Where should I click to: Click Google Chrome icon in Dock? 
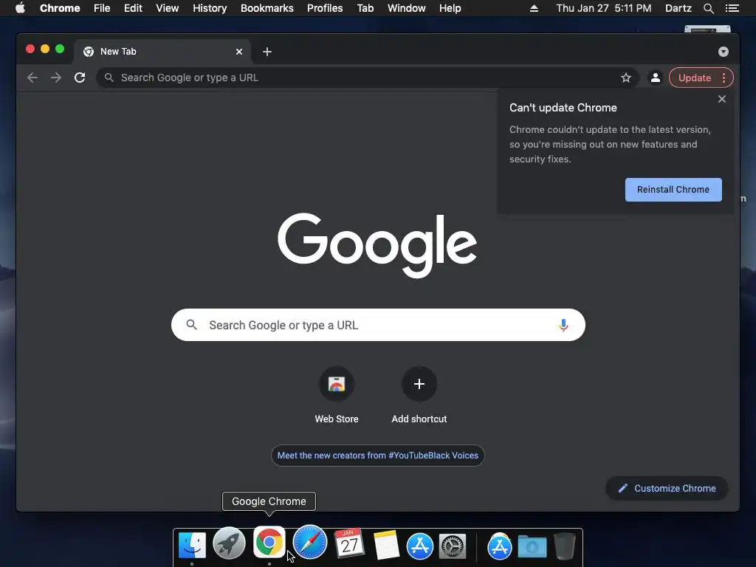[269, 541]
